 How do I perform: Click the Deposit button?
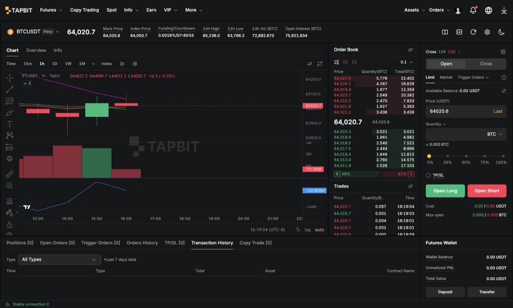coord(445,292)
